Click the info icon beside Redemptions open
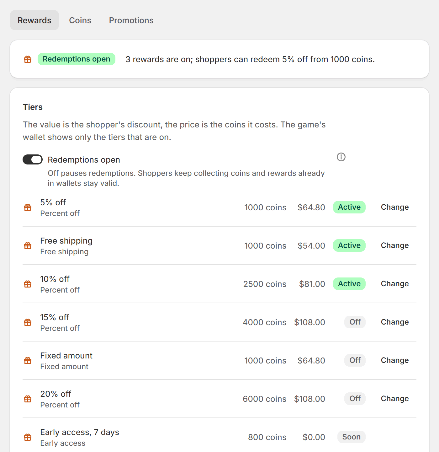 coord(341,157)
